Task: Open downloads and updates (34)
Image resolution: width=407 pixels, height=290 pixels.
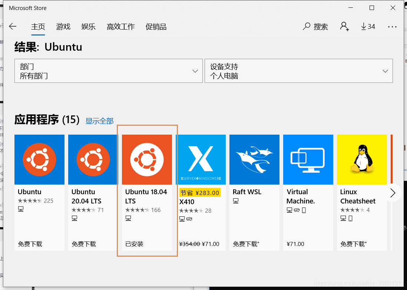Action: tap(368, 26)
